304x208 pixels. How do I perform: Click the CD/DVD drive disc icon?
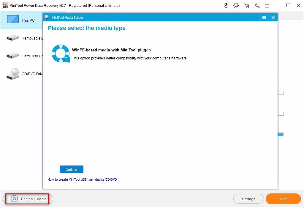tap(13, 74)
